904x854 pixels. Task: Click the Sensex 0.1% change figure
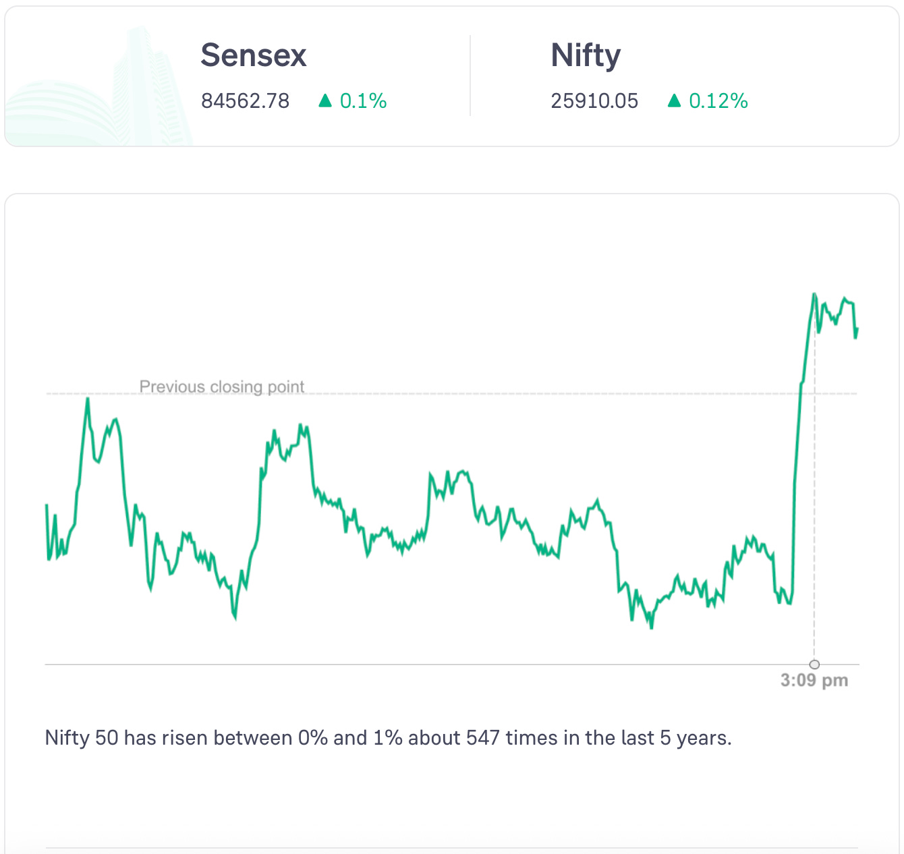[x=363, y=101]
